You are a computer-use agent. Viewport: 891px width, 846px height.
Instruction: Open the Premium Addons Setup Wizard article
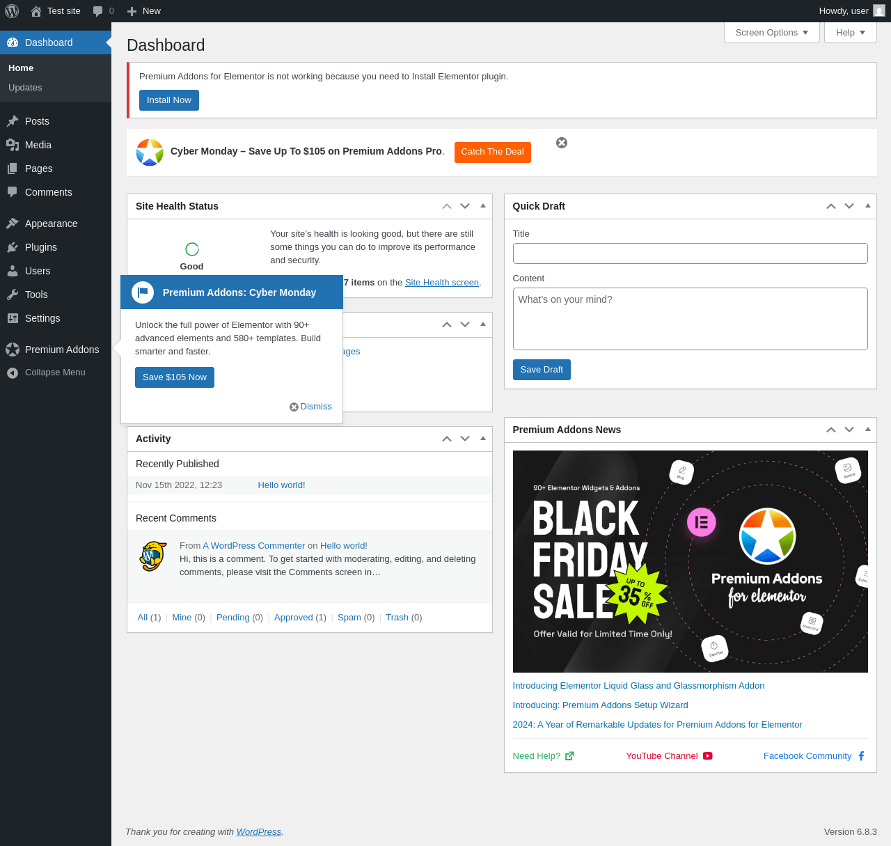tap(600, 705)
